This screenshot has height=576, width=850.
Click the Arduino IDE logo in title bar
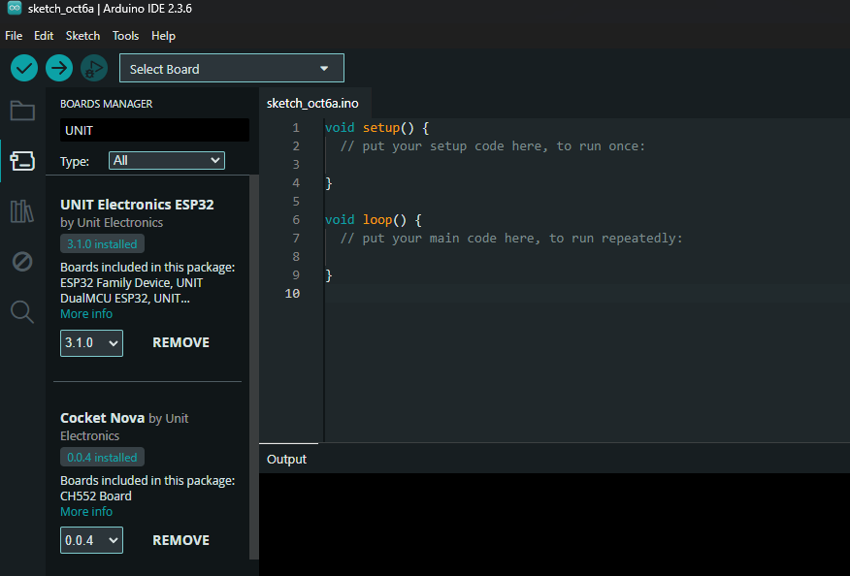15,8
